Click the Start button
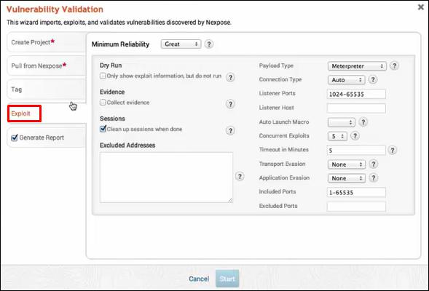The height and width of the screenshot is (291, 429). 227,279
